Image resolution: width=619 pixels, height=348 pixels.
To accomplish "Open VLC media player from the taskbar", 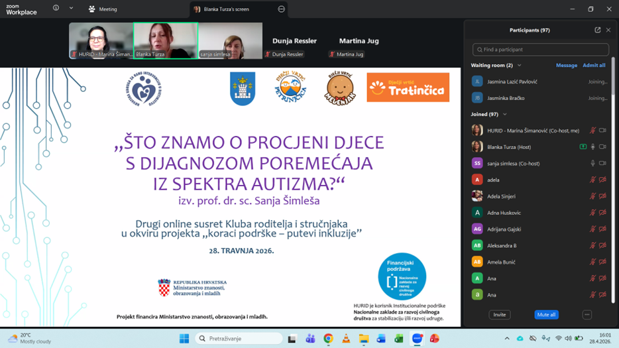I will pyautogui.click(x=346, y=339).
